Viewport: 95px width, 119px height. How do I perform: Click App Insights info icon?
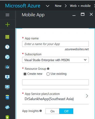tap(41, 111)
